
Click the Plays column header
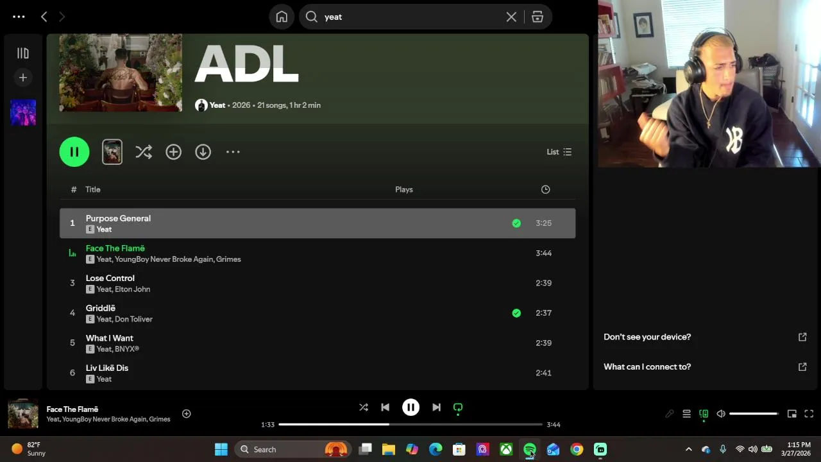pos(404,189)
